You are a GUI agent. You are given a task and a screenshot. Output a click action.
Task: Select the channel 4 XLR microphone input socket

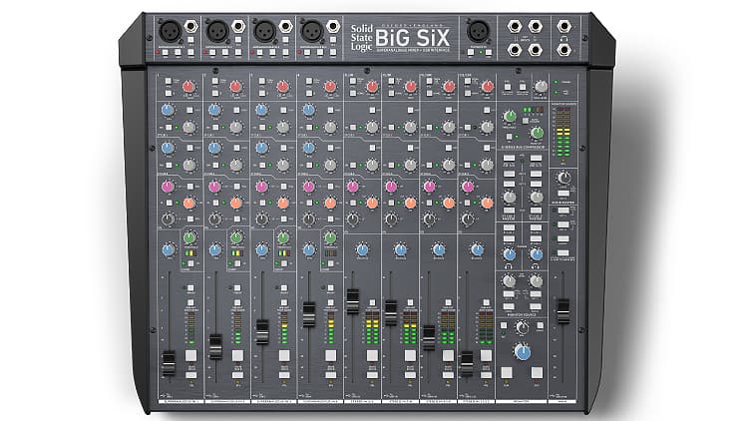[312, 32]
